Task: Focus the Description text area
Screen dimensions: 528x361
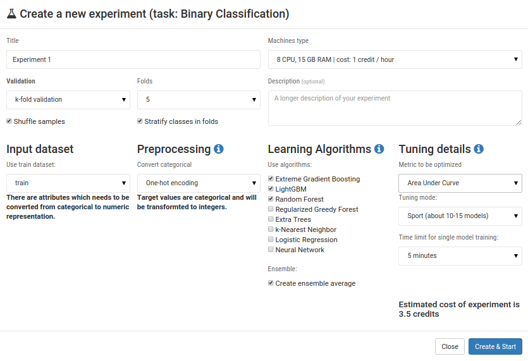Action: [395, 107]
